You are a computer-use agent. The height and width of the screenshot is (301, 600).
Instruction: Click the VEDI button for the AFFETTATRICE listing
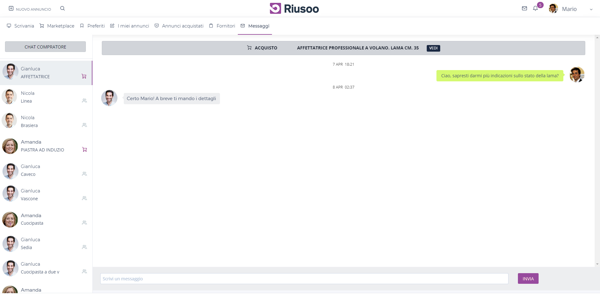[433, 48]
